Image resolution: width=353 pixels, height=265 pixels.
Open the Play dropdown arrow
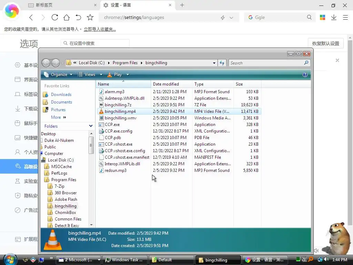click(128, 75)
